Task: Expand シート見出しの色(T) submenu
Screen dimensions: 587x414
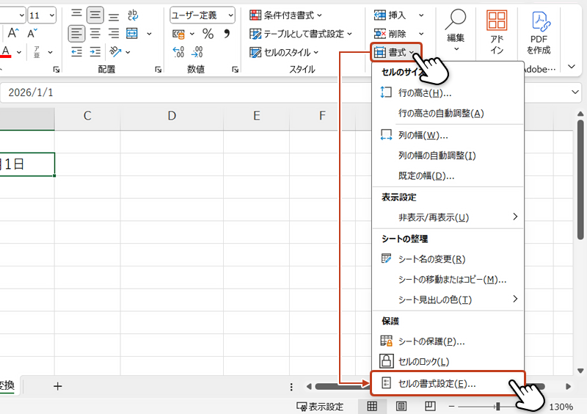Action: [x=448, y=299]
